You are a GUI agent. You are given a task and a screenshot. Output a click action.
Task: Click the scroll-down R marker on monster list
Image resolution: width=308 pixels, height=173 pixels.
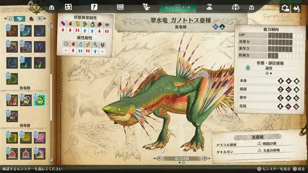click(51, 160)
